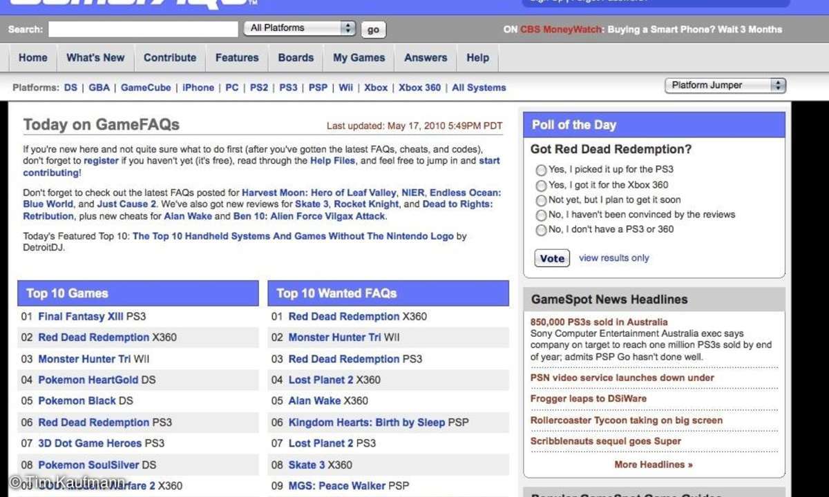The width and height of the screenshot is (829, 497).
Task: Switch to the Features tab
Action: pos(237,58)
